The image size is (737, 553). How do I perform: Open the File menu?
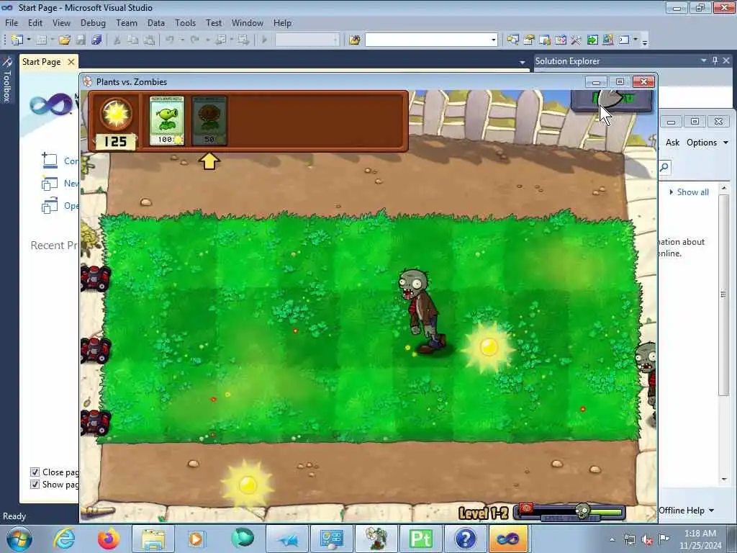[x=12, y=23]
